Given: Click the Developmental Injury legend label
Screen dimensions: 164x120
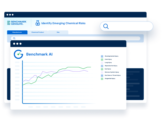Looking at the screenshot, I should click(x=111, y=56).
